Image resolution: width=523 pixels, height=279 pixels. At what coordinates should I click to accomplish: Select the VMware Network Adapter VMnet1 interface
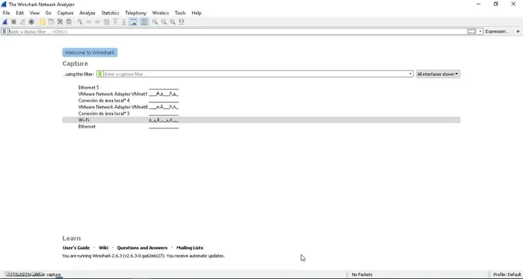pos(113,94)
